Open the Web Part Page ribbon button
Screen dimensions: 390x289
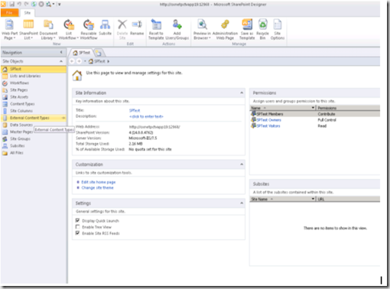(x=10, y=30)
